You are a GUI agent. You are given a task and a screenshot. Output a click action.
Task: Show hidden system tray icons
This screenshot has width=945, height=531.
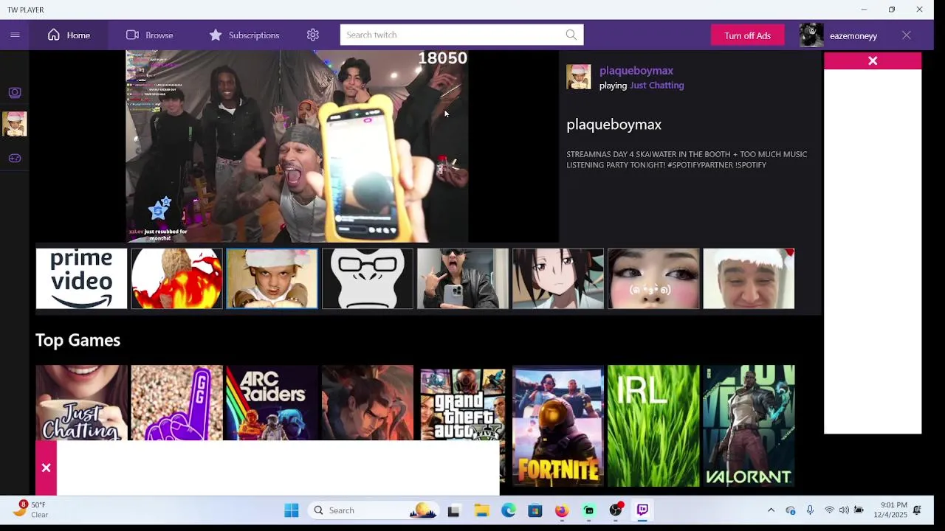point(771,510)
